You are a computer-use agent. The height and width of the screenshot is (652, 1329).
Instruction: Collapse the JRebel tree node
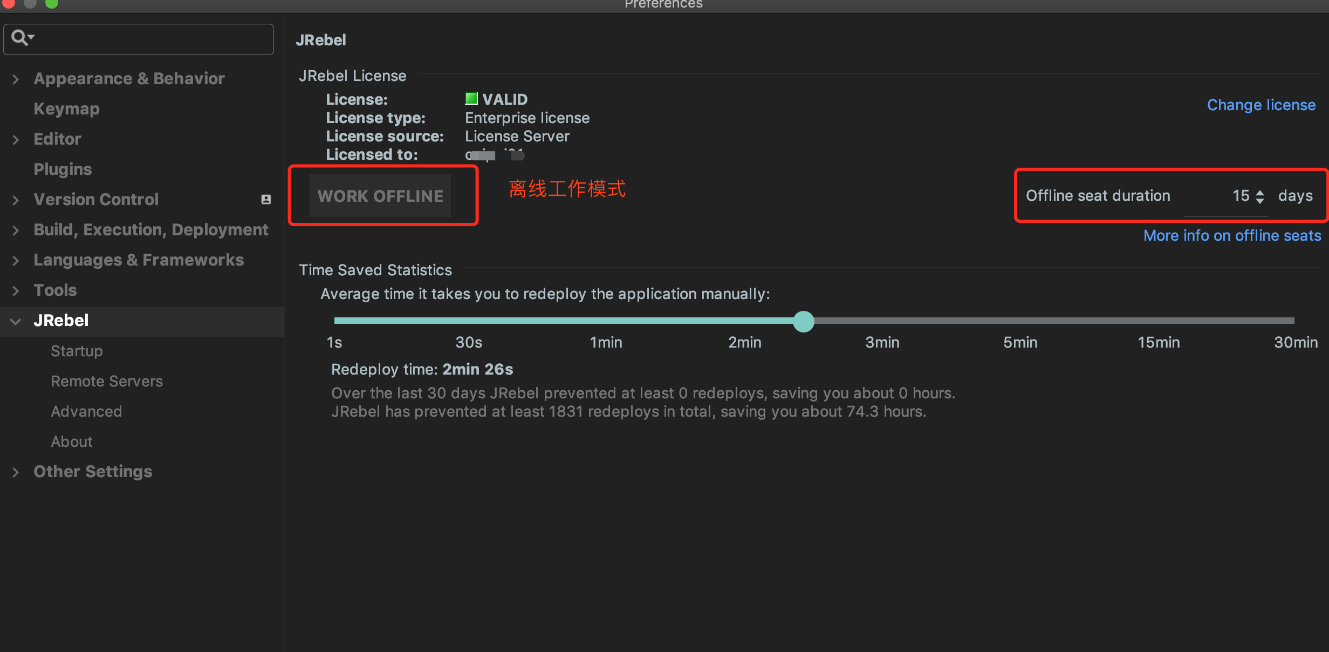(x=16, y=321)
